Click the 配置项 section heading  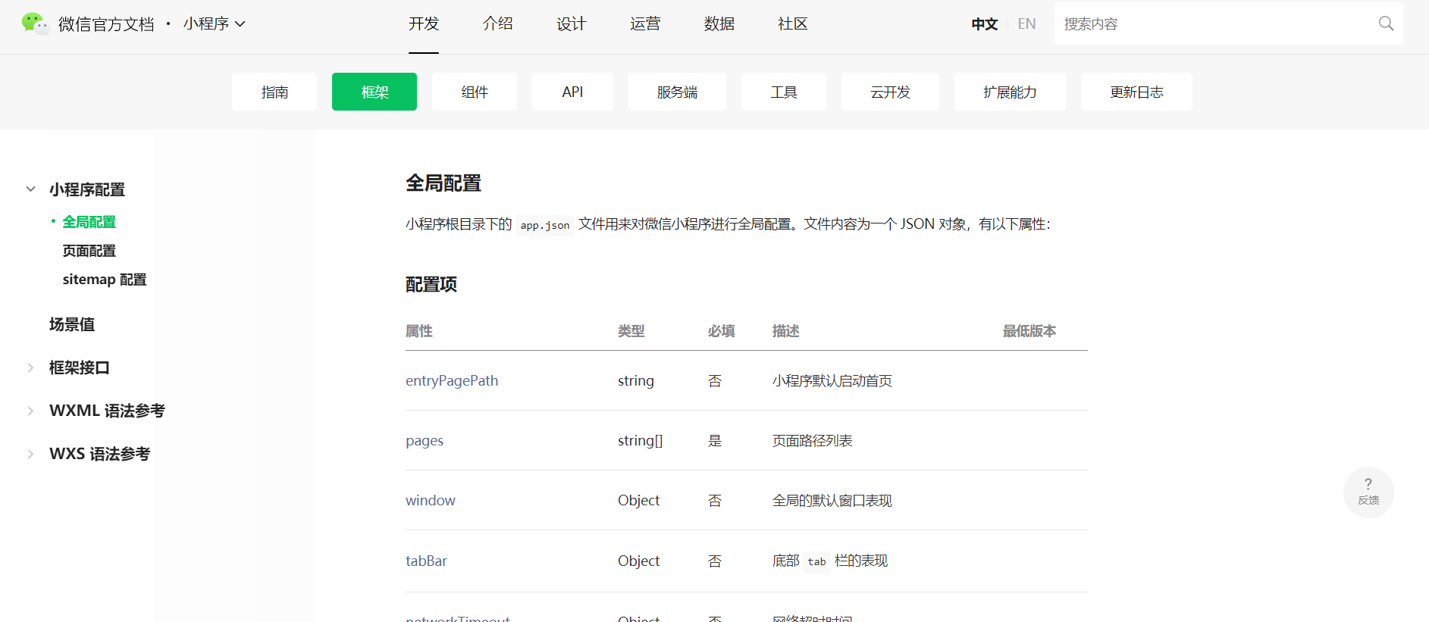pos(431,284)
